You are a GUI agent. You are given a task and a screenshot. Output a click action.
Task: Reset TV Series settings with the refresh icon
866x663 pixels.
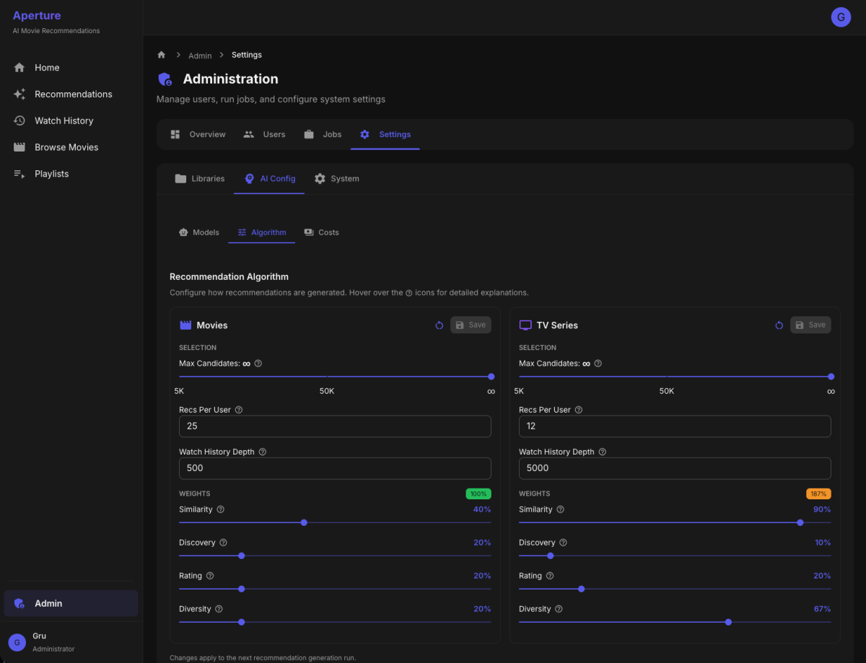(x=779, y=325)
